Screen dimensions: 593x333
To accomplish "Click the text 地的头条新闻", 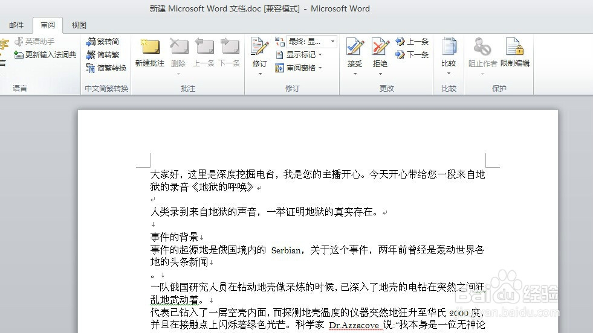I will point(180,262).
